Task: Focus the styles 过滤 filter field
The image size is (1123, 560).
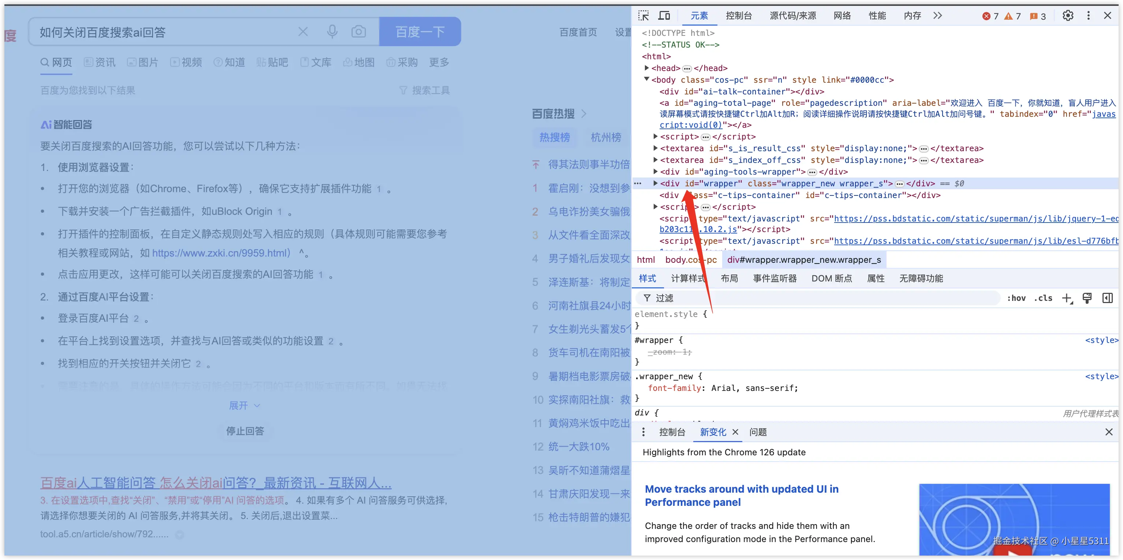Action: point(818,298)
